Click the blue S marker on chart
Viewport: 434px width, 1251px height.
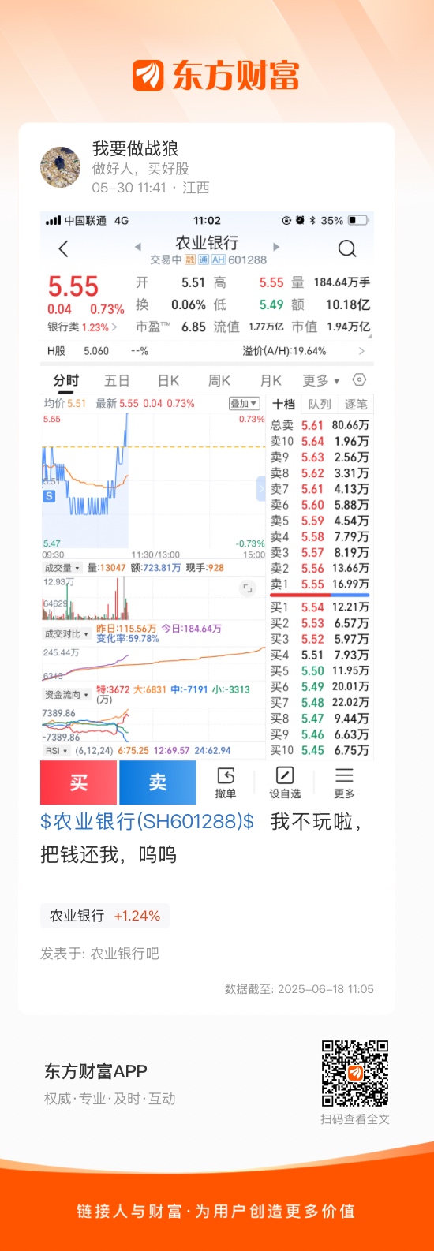point(49,496)
